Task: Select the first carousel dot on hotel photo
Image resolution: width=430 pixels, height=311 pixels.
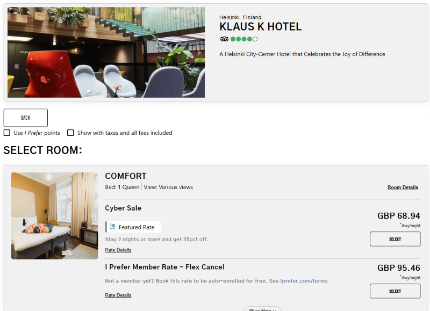Action: [x=89, y=91]
